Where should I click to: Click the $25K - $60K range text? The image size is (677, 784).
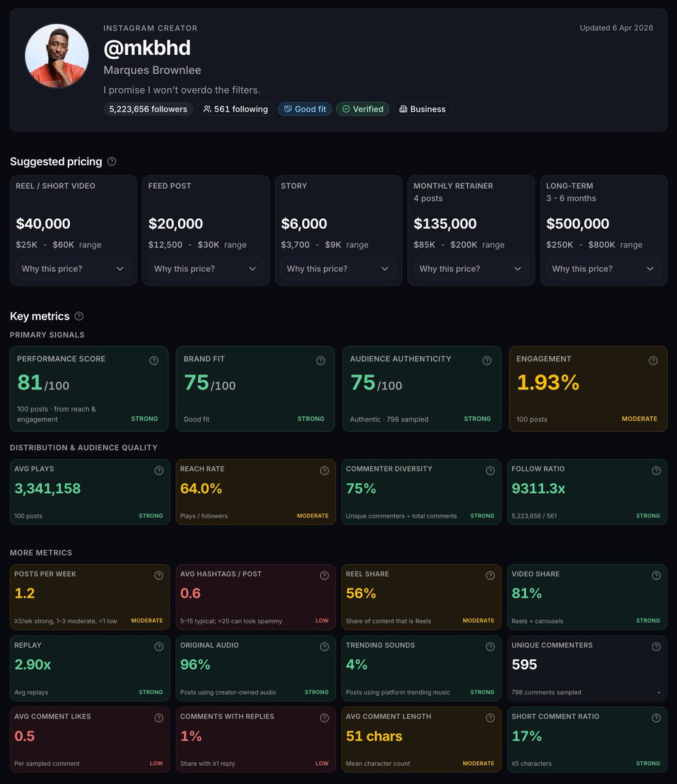tap(59, 244)
